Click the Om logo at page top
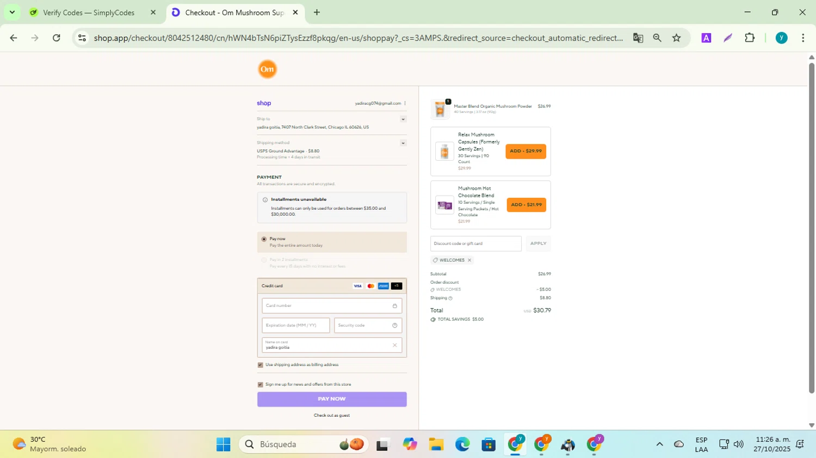This screenshot has width=816, height=458. (267, 69)
